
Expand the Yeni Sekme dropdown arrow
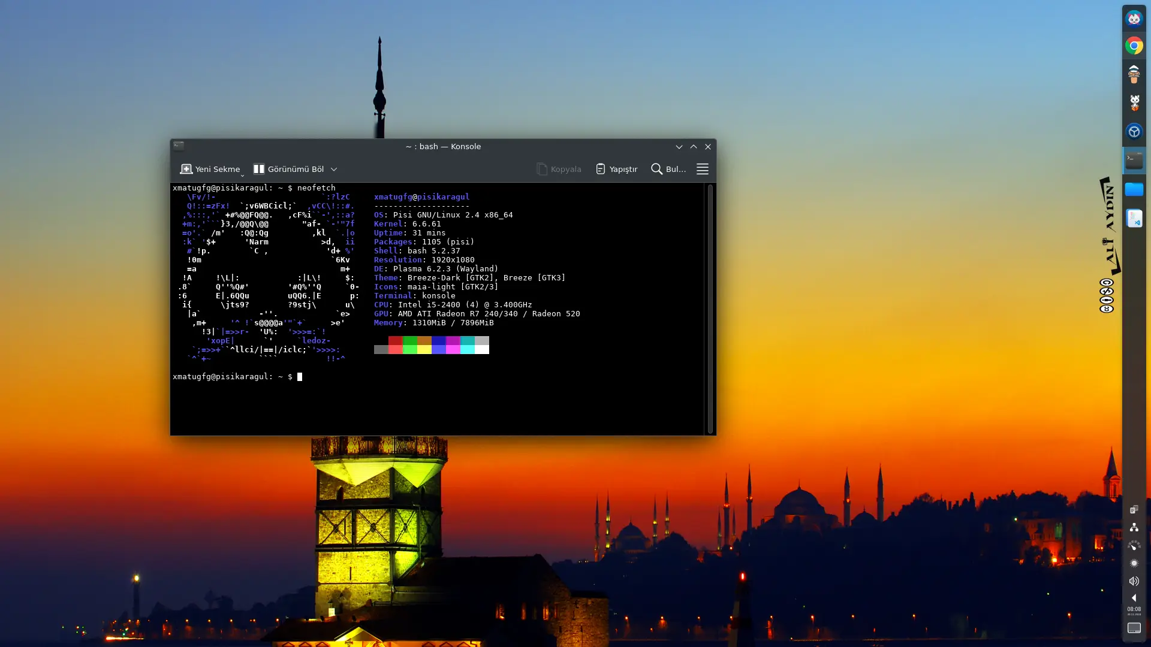click(x=242, y=176)
